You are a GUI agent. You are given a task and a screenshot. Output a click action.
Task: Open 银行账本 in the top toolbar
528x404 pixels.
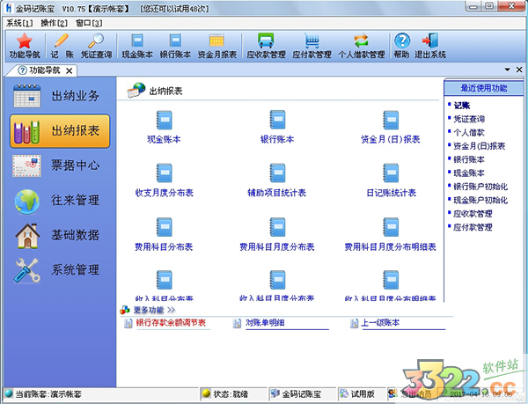[175, 46]
